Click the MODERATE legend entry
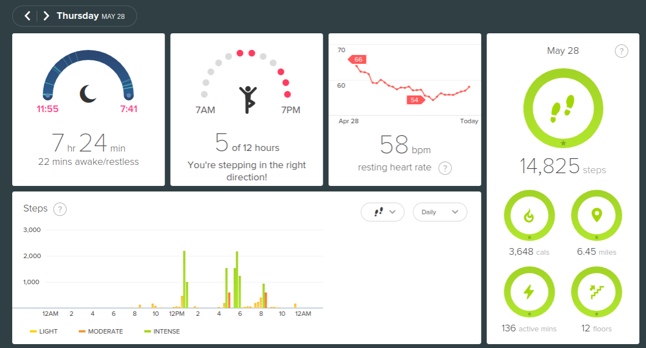Viewport: 646px width, 348px height. pos(101,331)
